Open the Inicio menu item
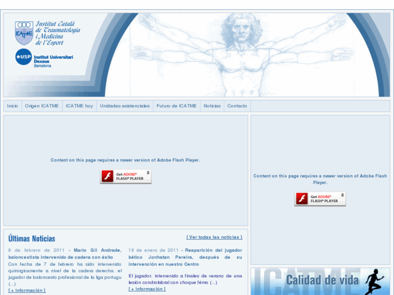 (x=12, y=106)
